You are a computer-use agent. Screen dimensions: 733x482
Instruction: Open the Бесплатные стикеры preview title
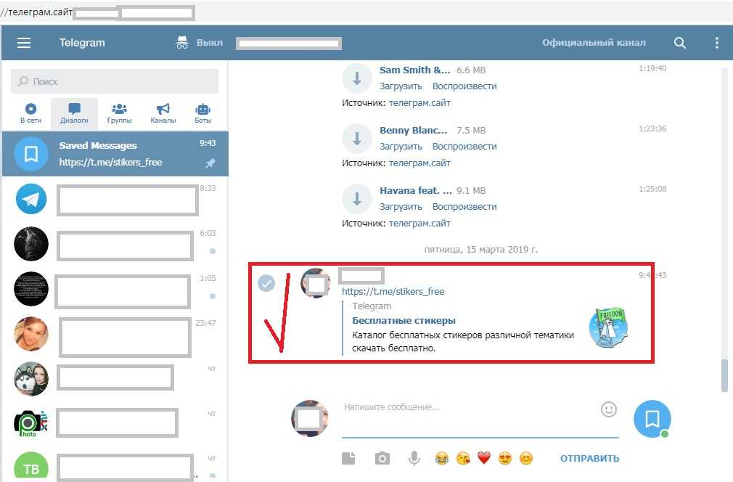(x=404, y=321)
